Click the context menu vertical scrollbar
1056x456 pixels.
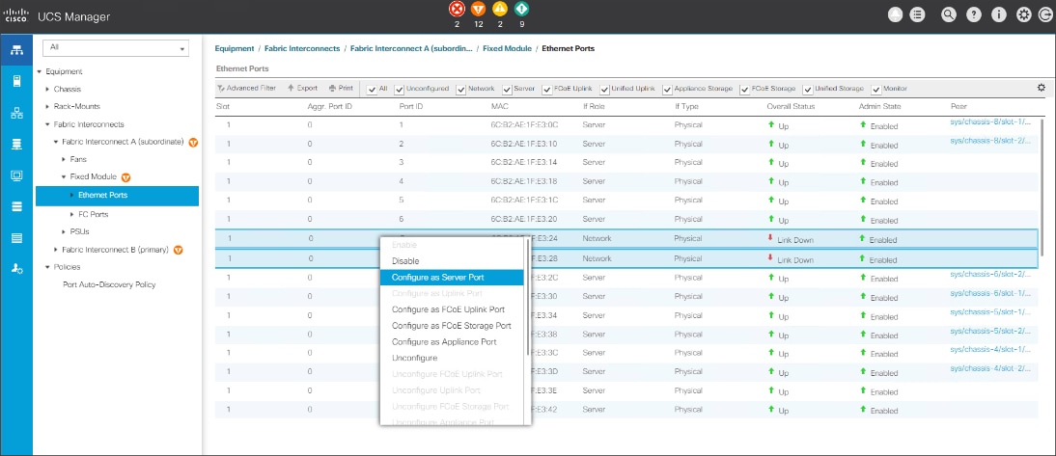(528, 296)
